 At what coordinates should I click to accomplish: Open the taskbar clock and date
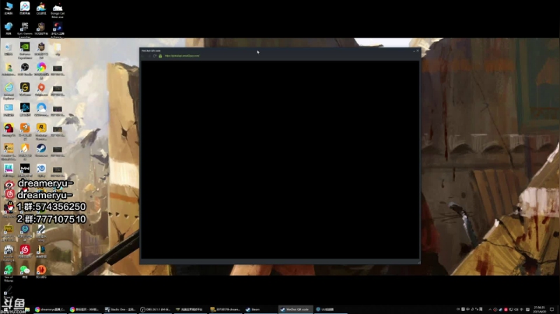pos(539,309)
